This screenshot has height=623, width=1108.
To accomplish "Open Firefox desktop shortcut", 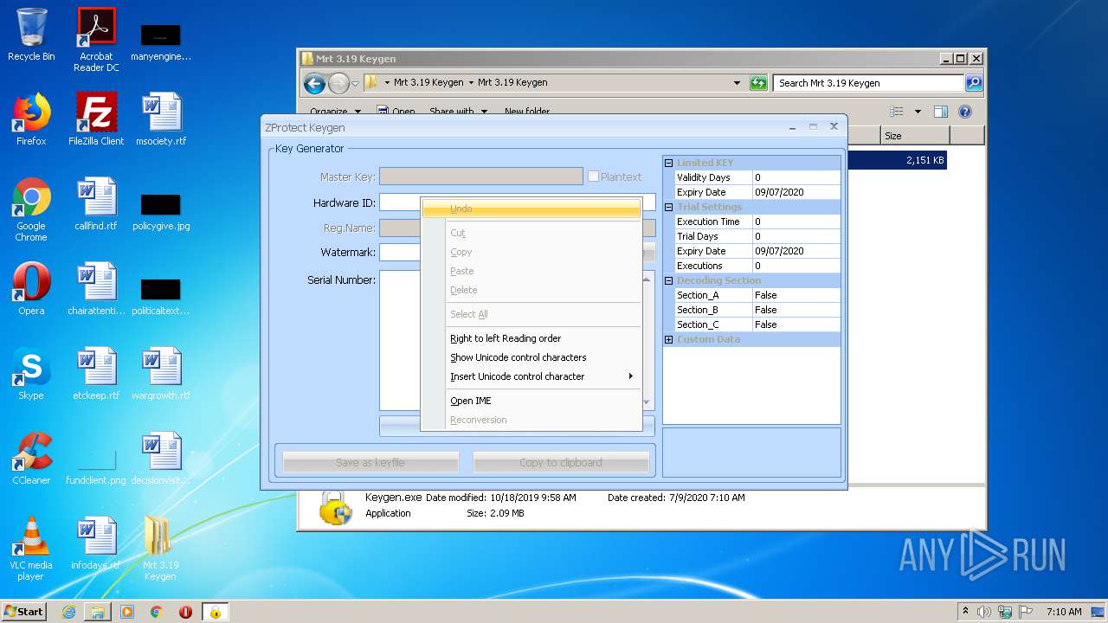I will click(x=31, y=119).
